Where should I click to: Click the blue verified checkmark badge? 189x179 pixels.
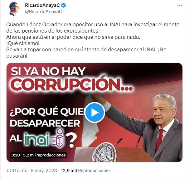click(64, 5)
